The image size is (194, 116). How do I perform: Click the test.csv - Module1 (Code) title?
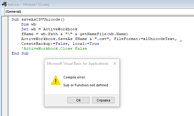coord(29,5)
